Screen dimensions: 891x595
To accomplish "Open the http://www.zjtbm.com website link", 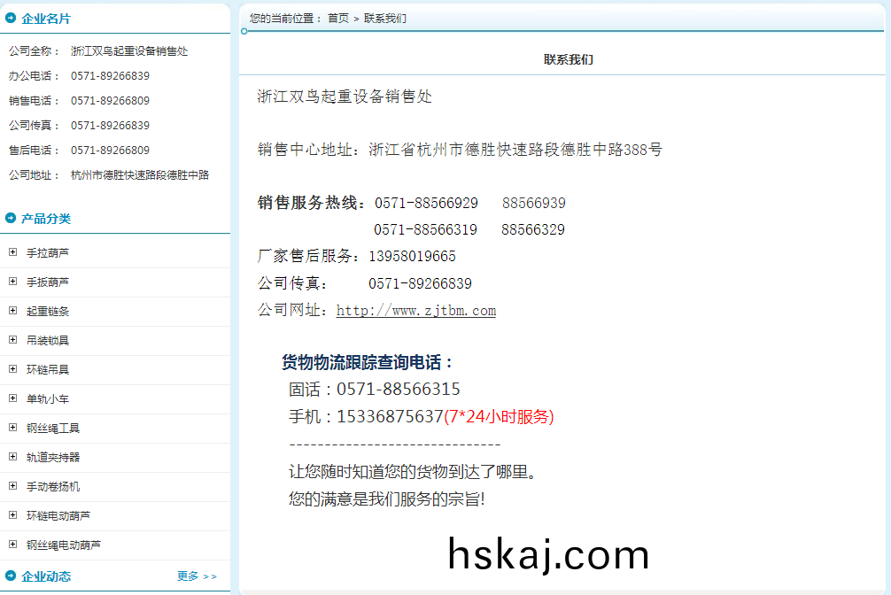I will [415, 311].
